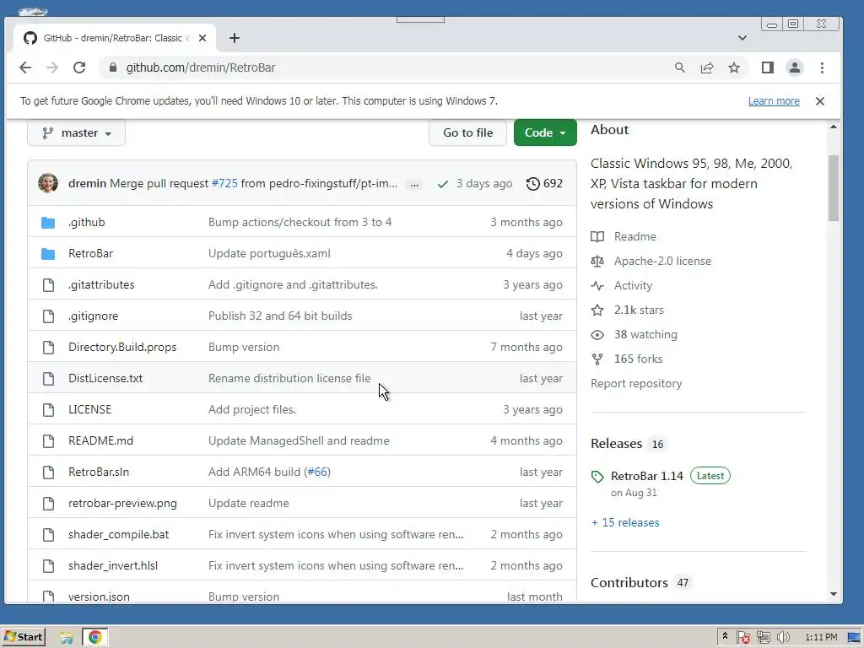Open the Contributors heading
This screenshot has height=648, width=864.
(x=629, y=582)
